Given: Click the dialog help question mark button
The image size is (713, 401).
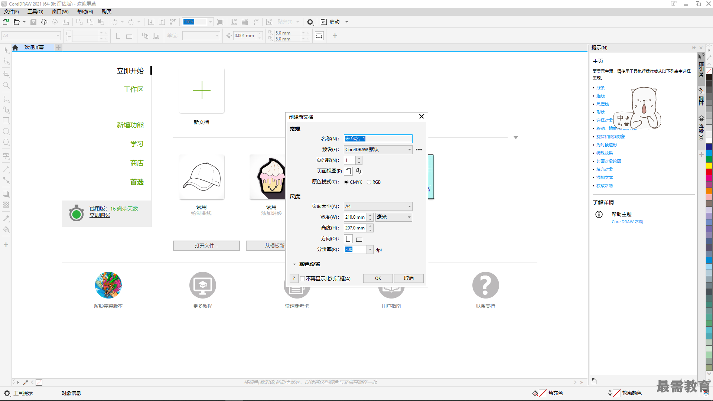Looking at the screenshot, I should pos(294,278).
